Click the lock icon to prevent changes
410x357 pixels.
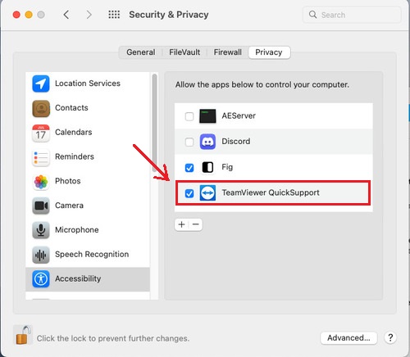point(23,335)
